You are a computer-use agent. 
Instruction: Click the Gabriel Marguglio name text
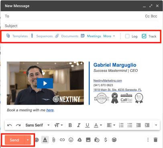[115, 65]
